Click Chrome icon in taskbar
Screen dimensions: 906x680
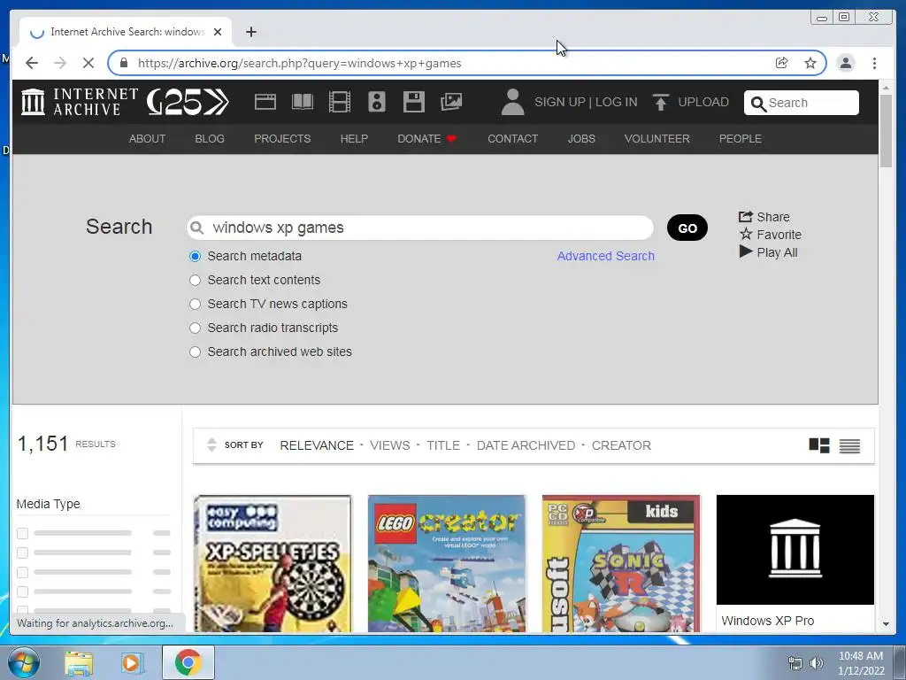coord(188,662)
